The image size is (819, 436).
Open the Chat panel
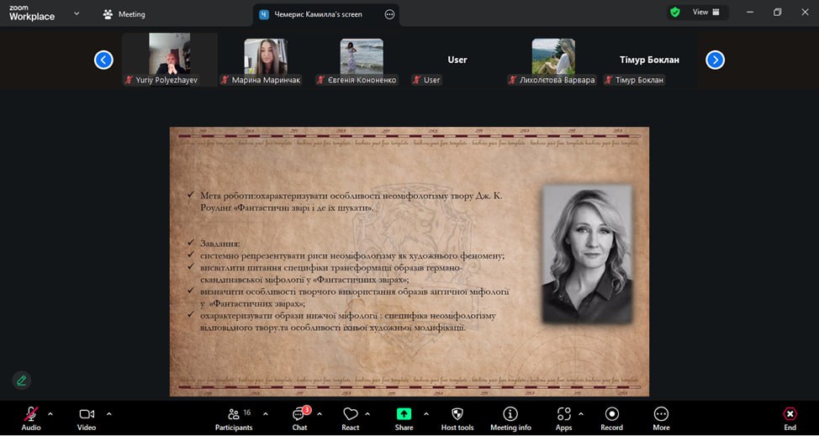(299, 415)
